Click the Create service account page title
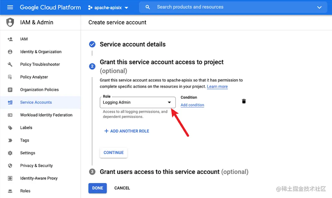 point(117,22)
